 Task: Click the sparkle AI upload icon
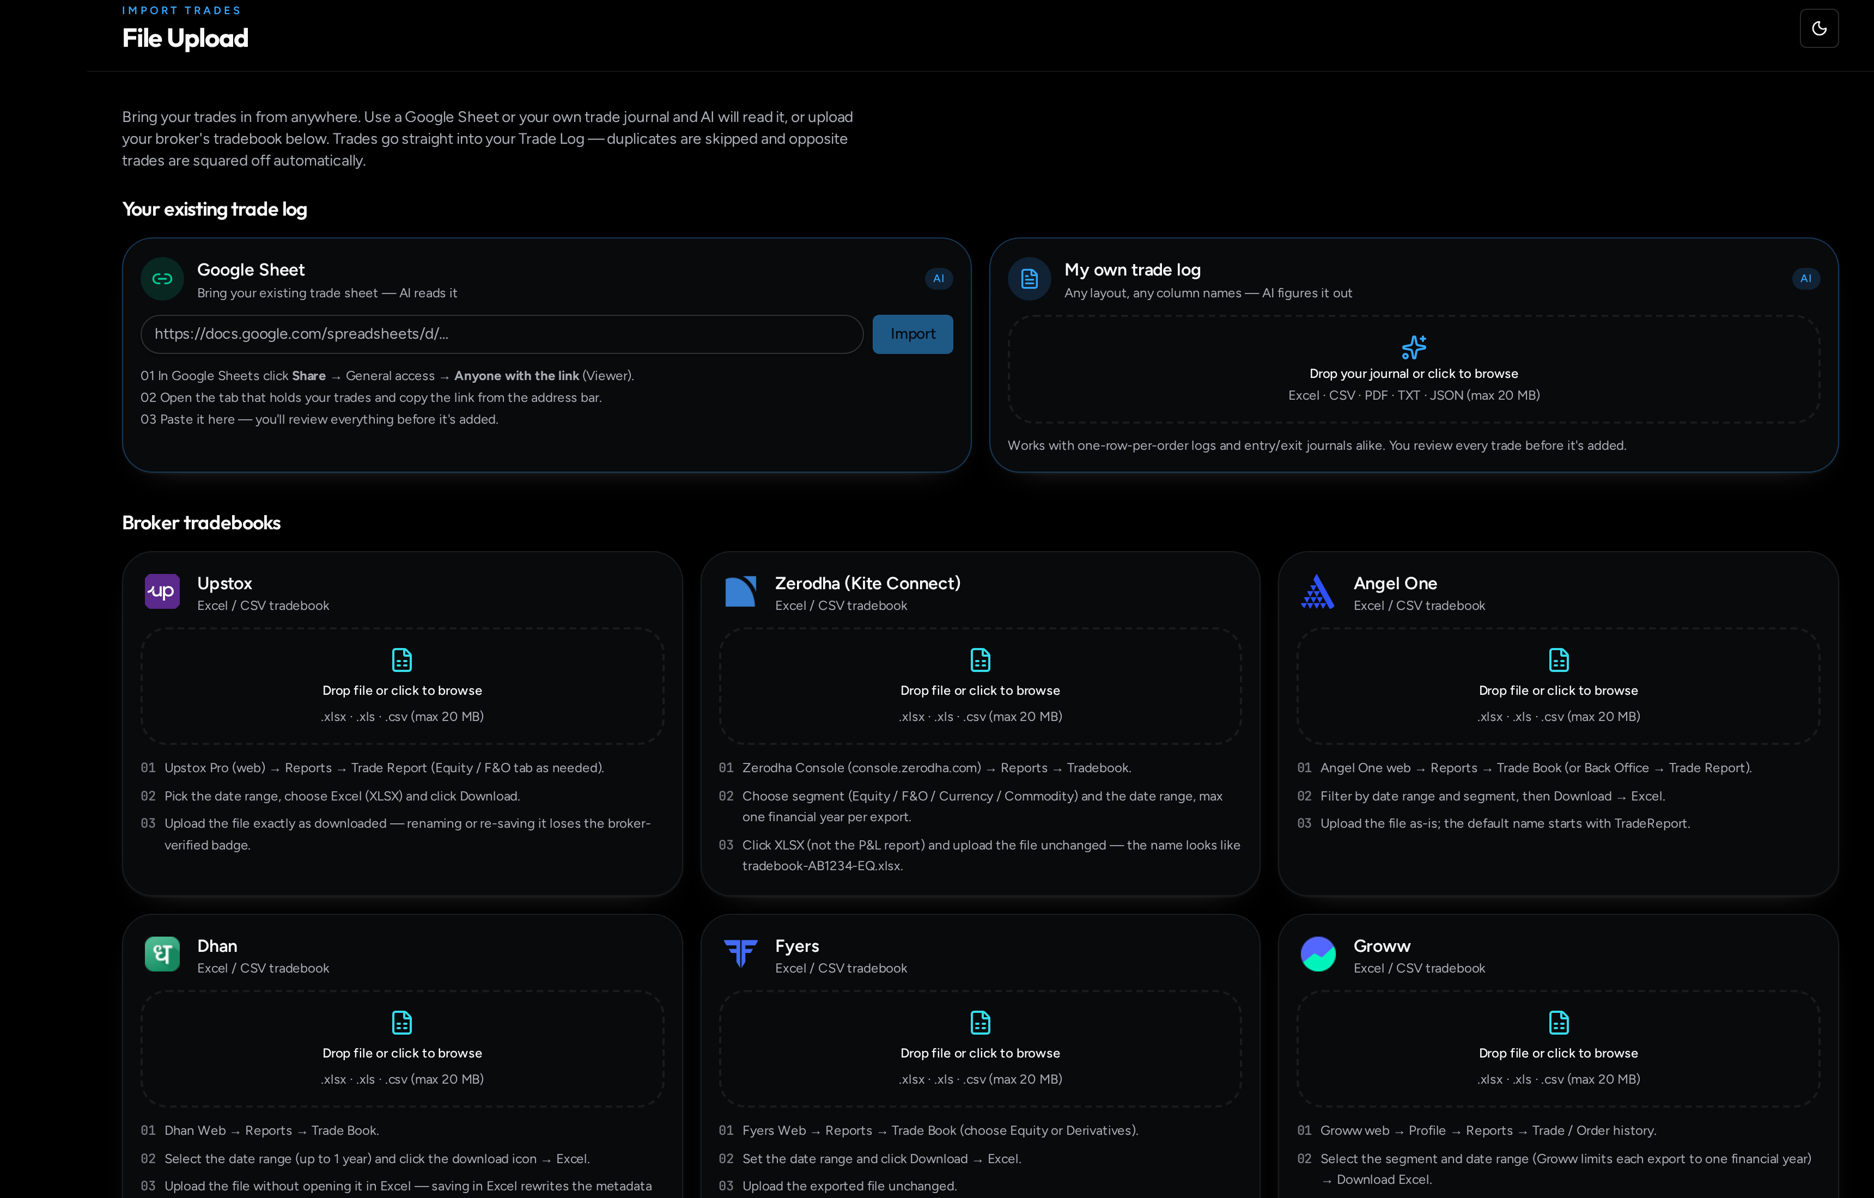(x=1413, y=347)
